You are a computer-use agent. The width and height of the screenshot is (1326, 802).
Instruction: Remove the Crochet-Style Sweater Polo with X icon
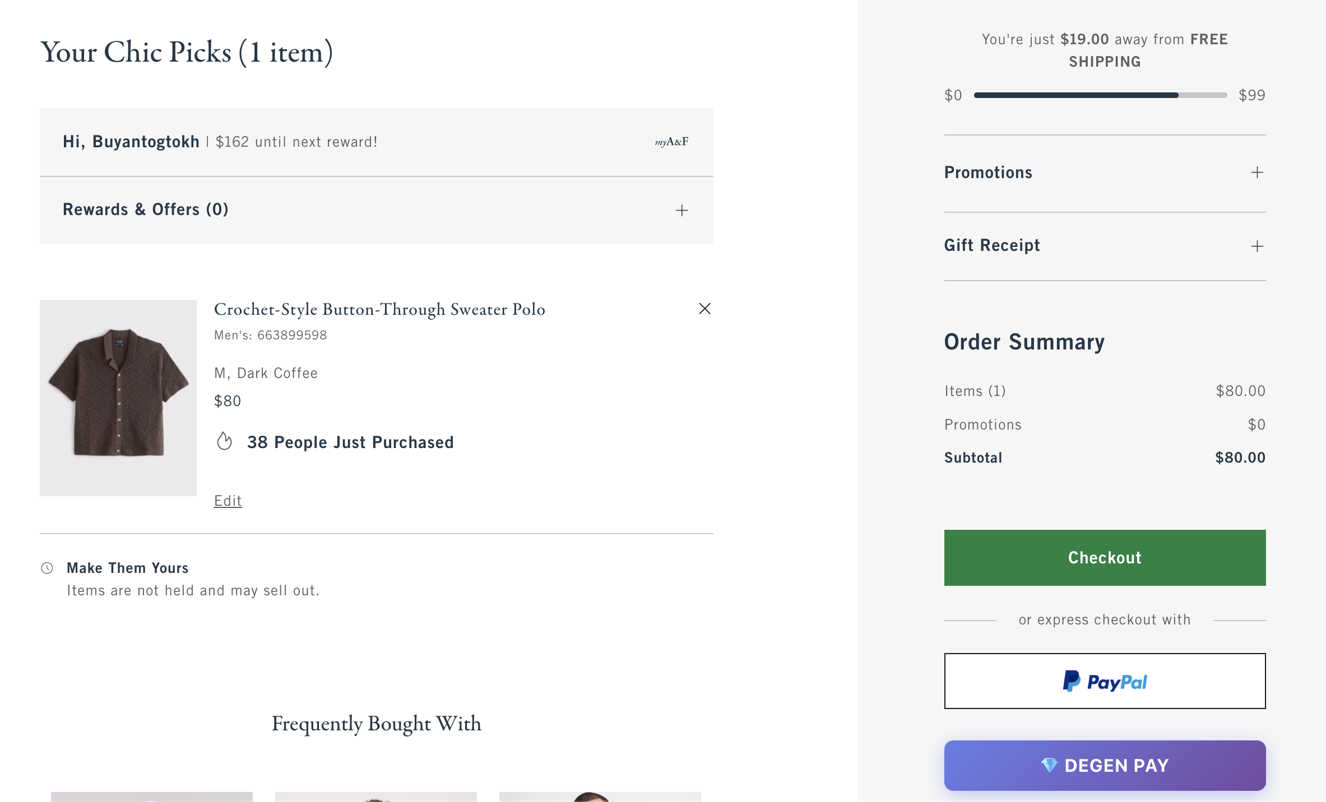coord(704,309)
